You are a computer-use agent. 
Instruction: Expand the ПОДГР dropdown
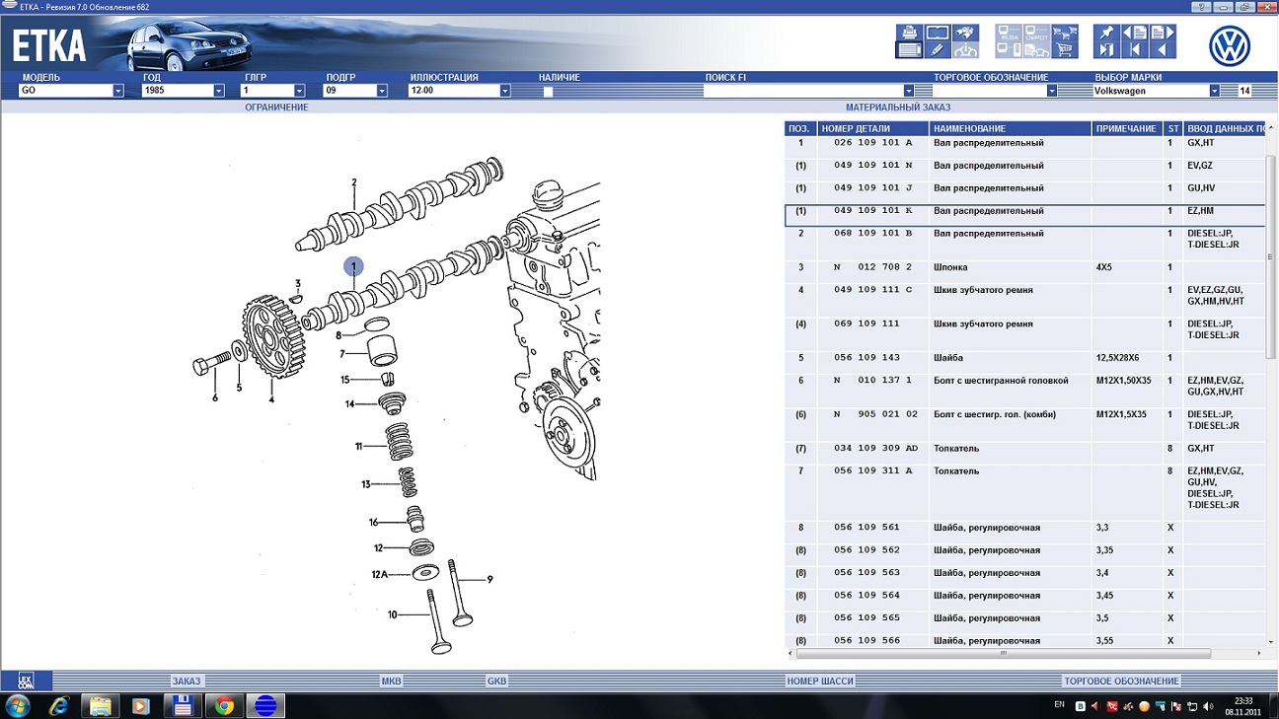[382, 91]
